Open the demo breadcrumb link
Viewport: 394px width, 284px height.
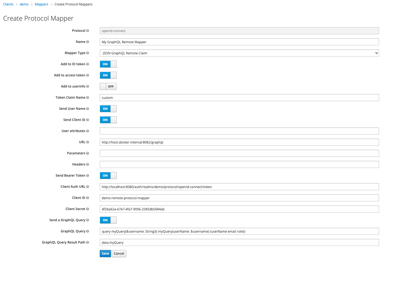click(24, 4)
